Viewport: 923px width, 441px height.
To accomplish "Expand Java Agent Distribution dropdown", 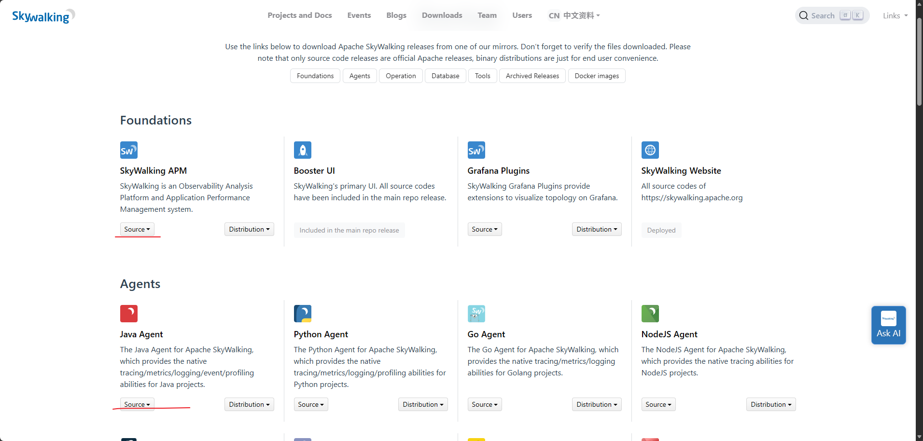I will (249, 404).
